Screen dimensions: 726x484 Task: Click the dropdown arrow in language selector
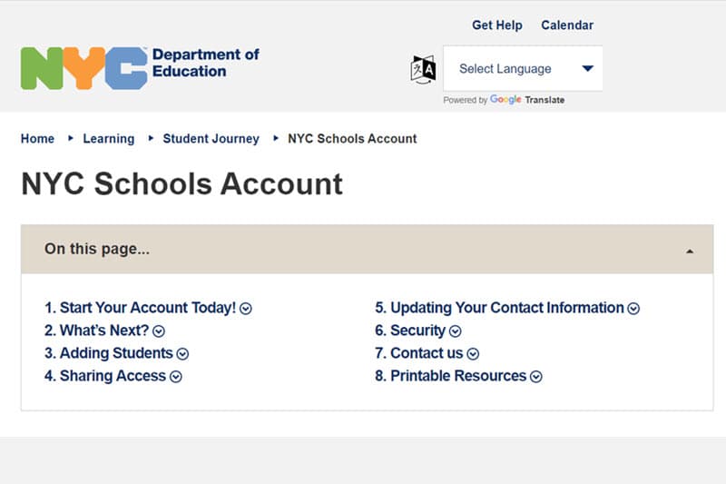coord(587,69)
